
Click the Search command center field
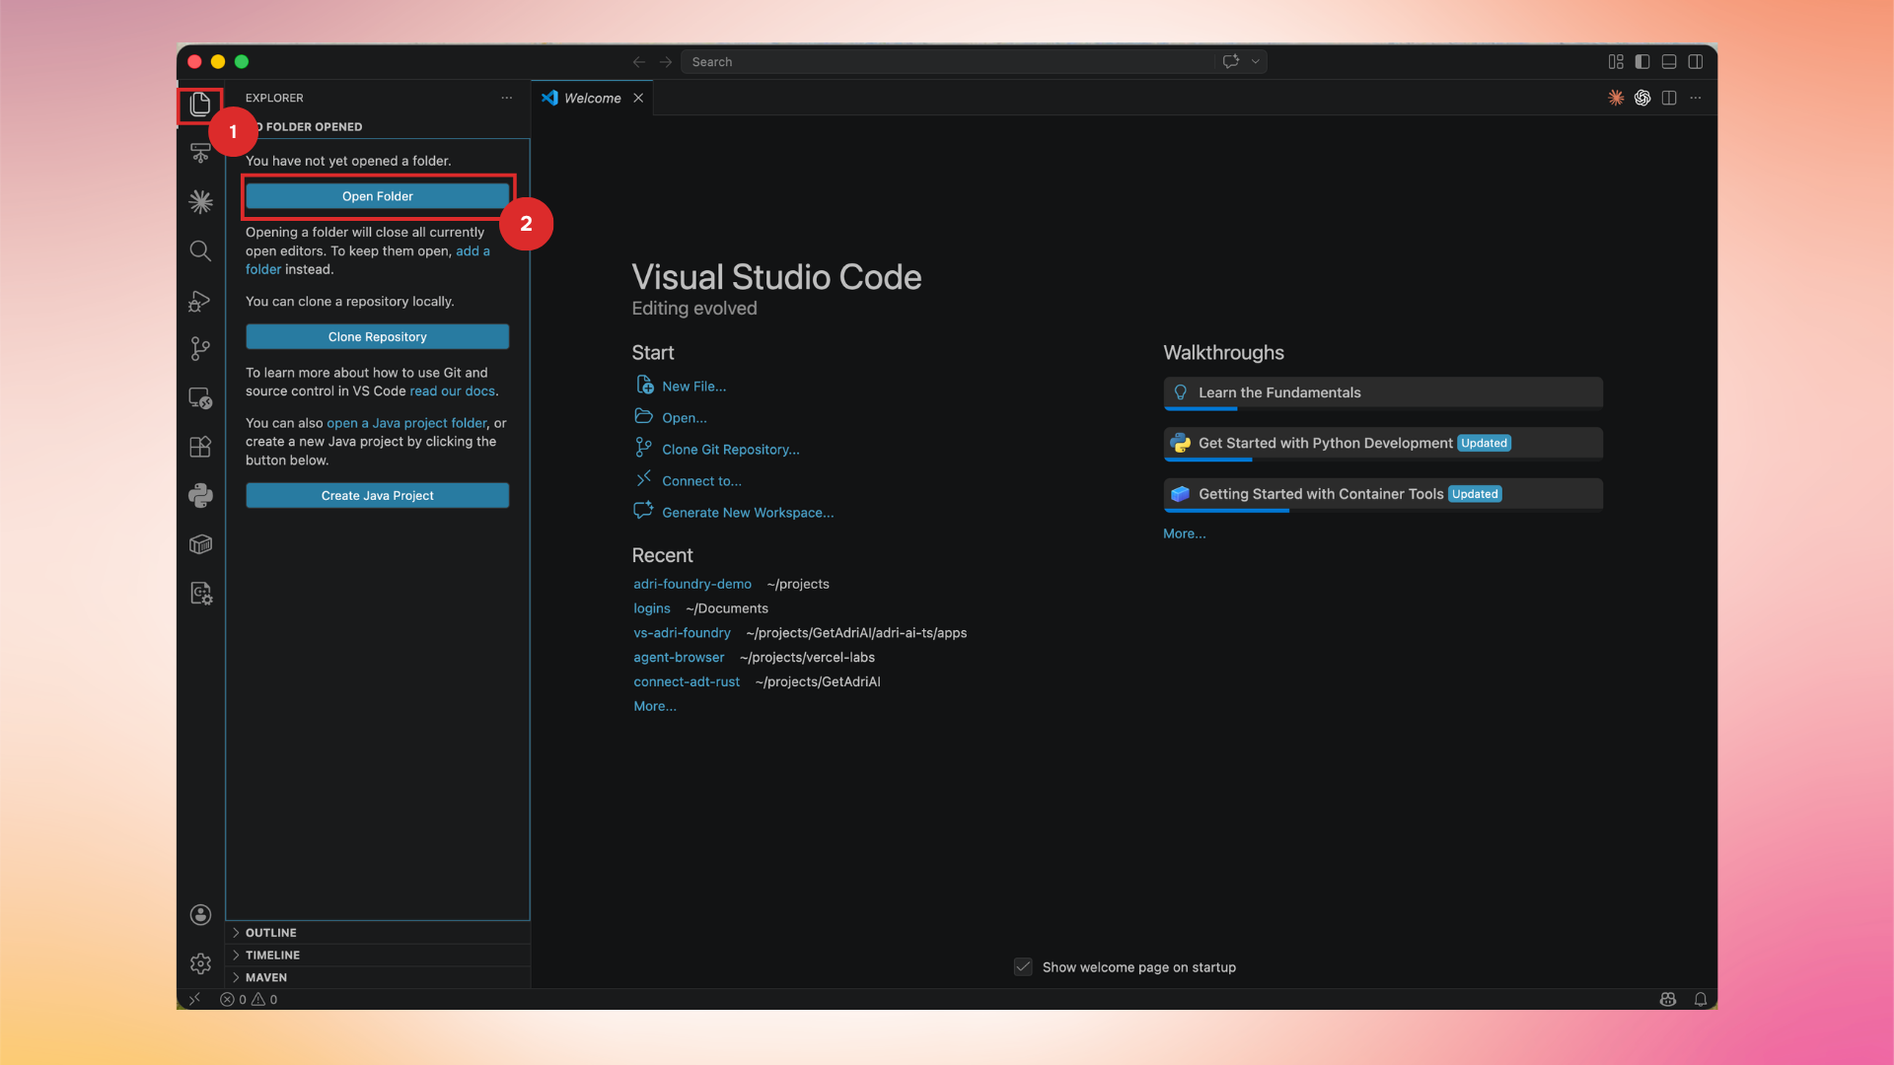point(947,61)
